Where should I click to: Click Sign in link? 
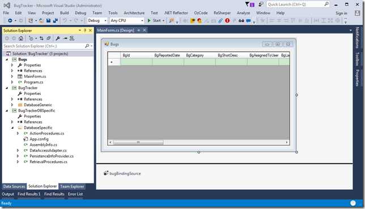(341, 13)
